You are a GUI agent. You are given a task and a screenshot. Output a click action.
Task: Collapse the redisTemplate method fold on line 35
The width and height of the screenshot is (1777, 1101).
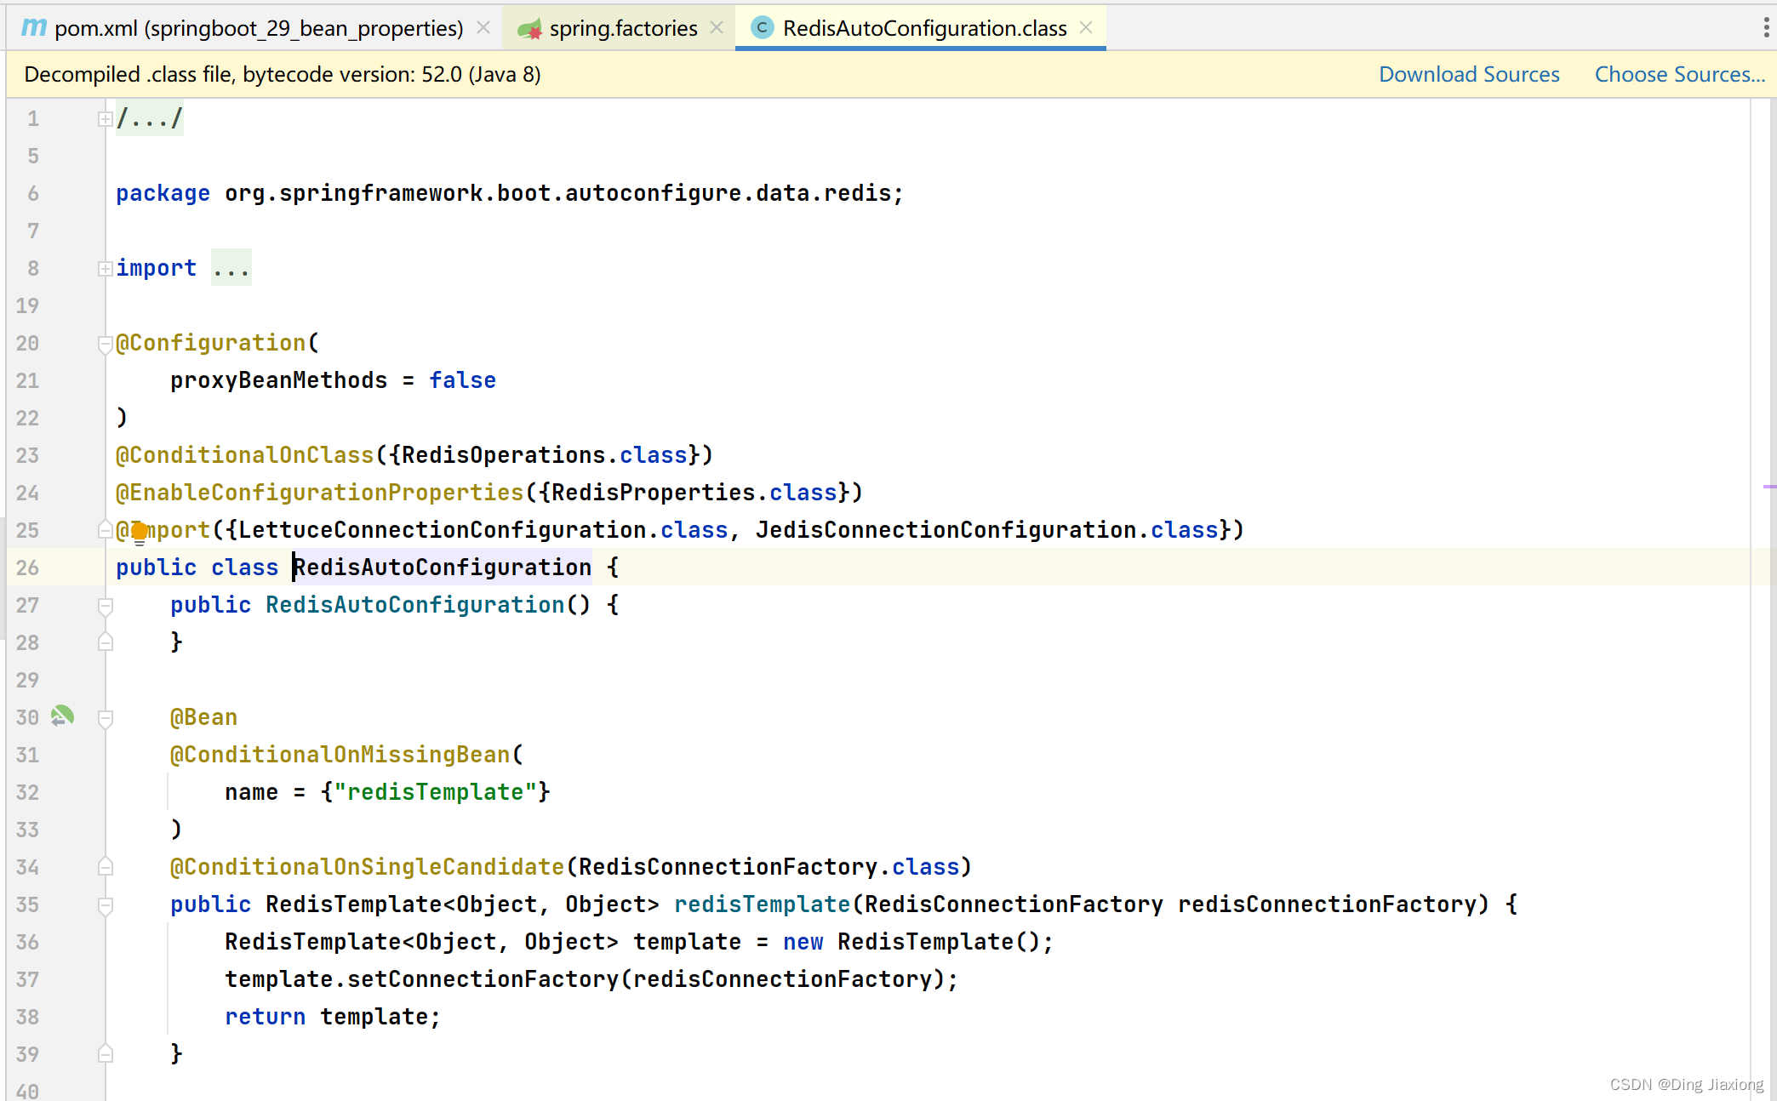[105, 905]
